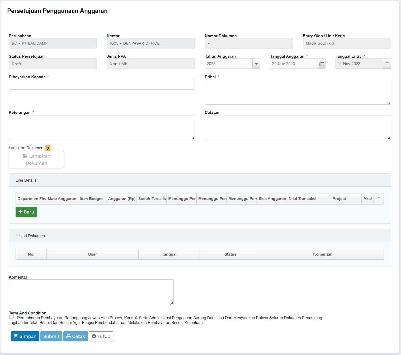Add a new line with Baru
Image resolution: width=401 pixels, height=355 pixels.
[x=26, y=212]
